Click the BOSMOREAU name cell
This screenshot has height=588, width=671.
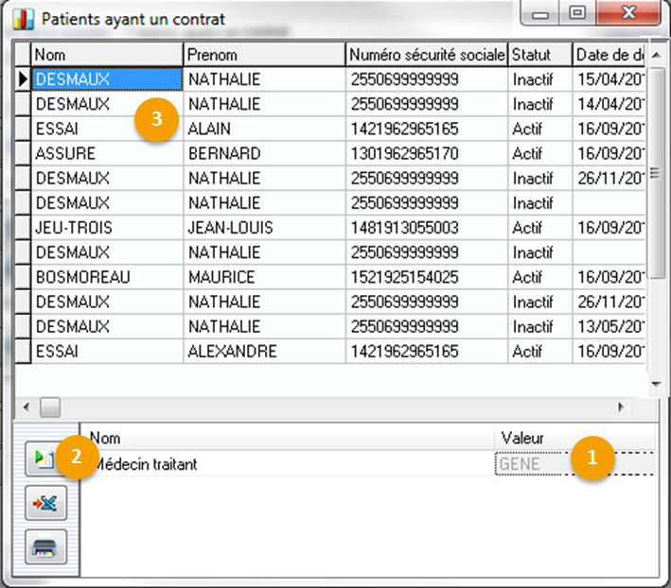(108, 278)
